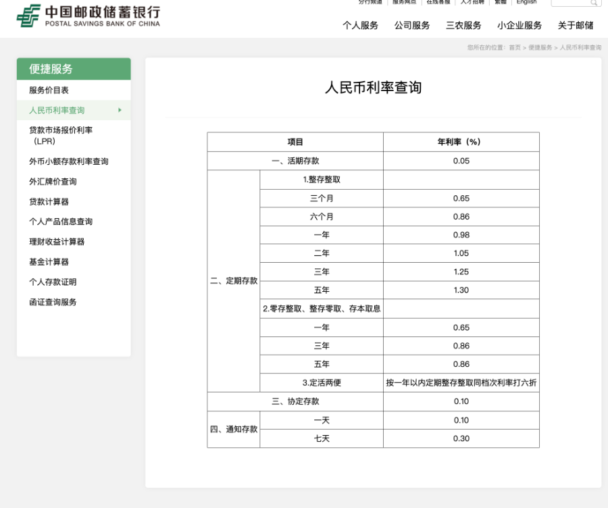Click the page title 人民币利率查询
Viewport: 608px width, 508px height.
[x=373, y=88]
